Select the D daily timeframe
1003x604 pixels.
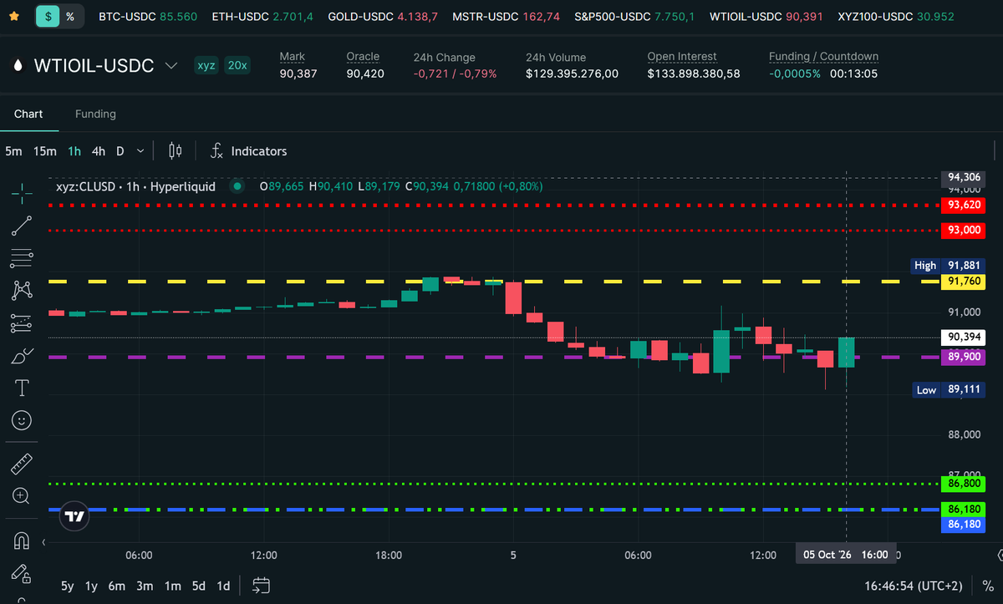tap(120, 151)
